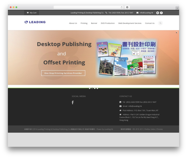This screenshot has width=187, height=158.
Task: Click the browser address bar
Action: [x=89, y=7]
